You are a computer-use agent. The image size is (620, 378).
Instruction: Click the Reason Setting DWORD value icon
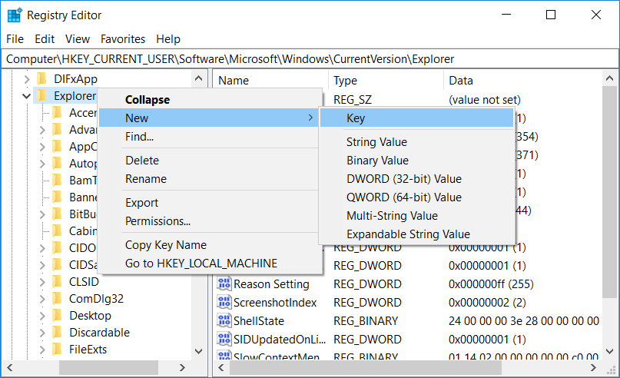(224, 284)
